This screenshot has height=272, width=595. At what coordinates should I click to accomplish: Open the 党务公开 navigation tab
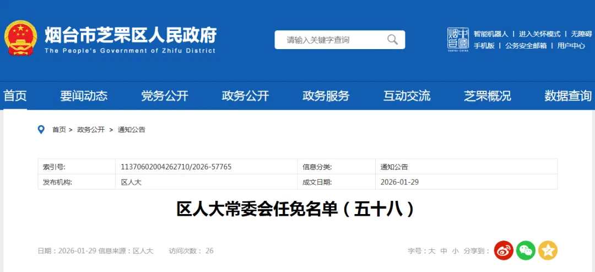pyautogui.click(x=165, y=96)
